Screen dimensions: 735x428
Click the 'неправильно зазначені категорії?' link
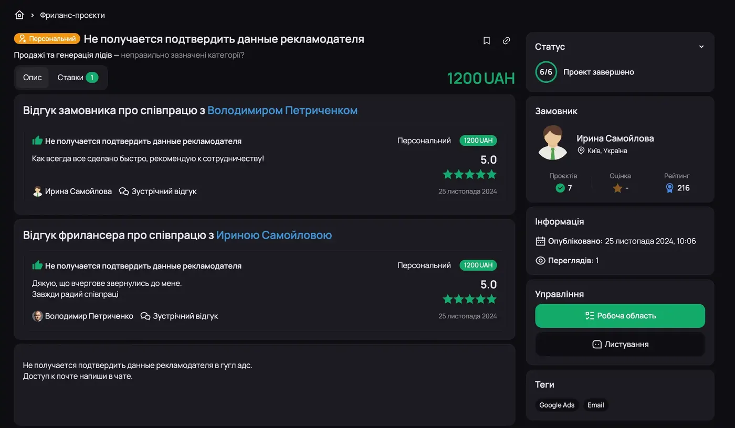183,55
